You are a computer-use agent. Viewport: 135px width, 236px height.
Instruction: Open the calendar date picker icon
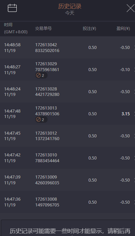(12, 8)
